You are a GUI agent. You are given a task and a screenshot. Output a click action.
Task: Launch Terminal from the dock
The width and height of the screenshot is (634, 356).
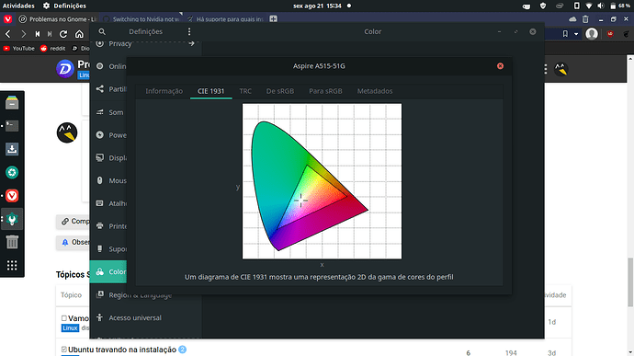click(x=12, y=126)
